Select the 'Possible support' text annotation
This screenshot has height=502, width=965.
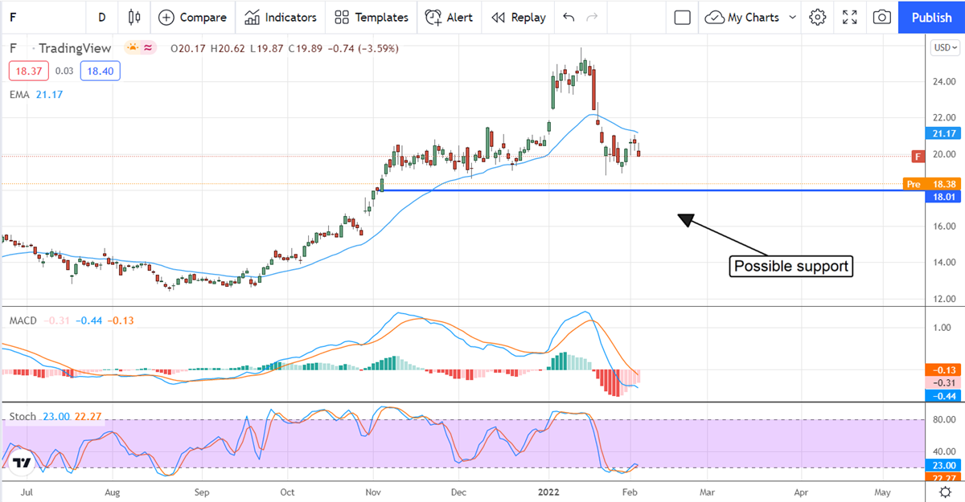coord(791,266)
